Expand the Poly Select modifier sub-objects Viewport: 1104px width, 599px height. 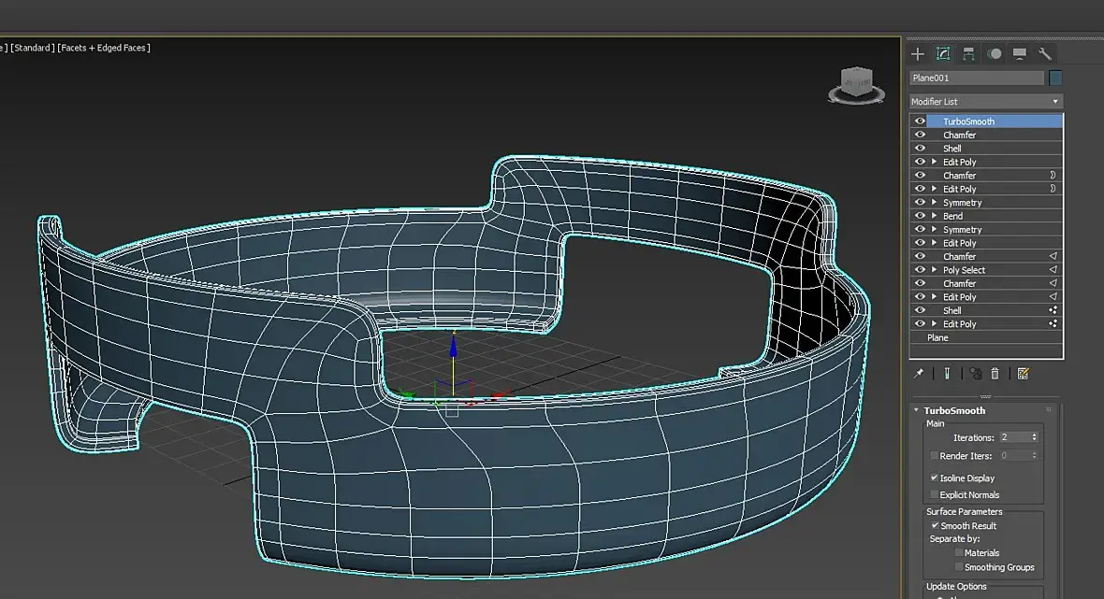[x=935, y=270]
